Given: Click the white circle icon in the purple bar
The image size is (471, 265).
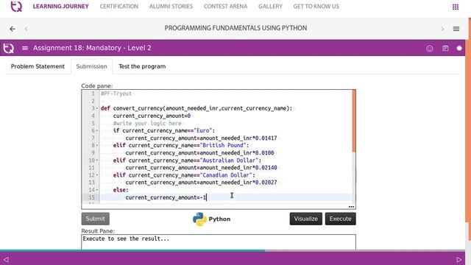Looking at the screenshot, I should pyautogui.click(x=459, y=48).
